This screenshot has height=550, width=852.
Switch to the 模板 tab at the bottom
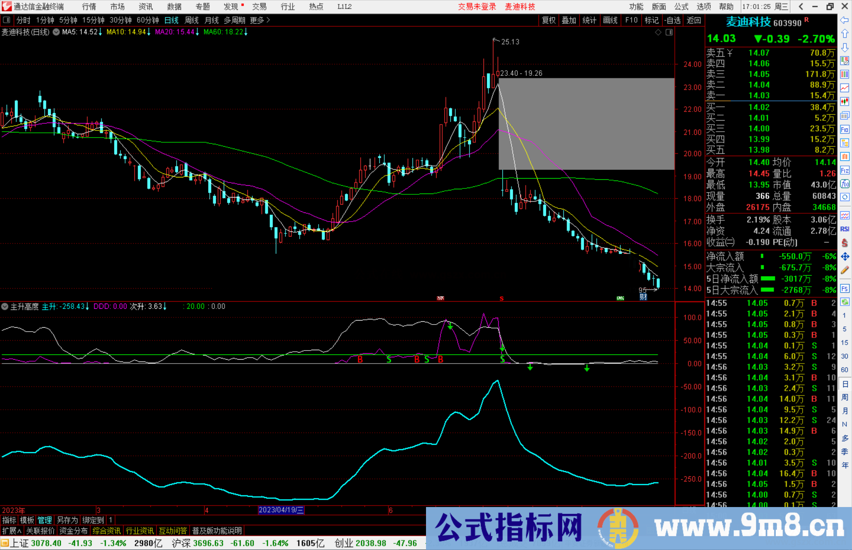click(x=27, y=520)
